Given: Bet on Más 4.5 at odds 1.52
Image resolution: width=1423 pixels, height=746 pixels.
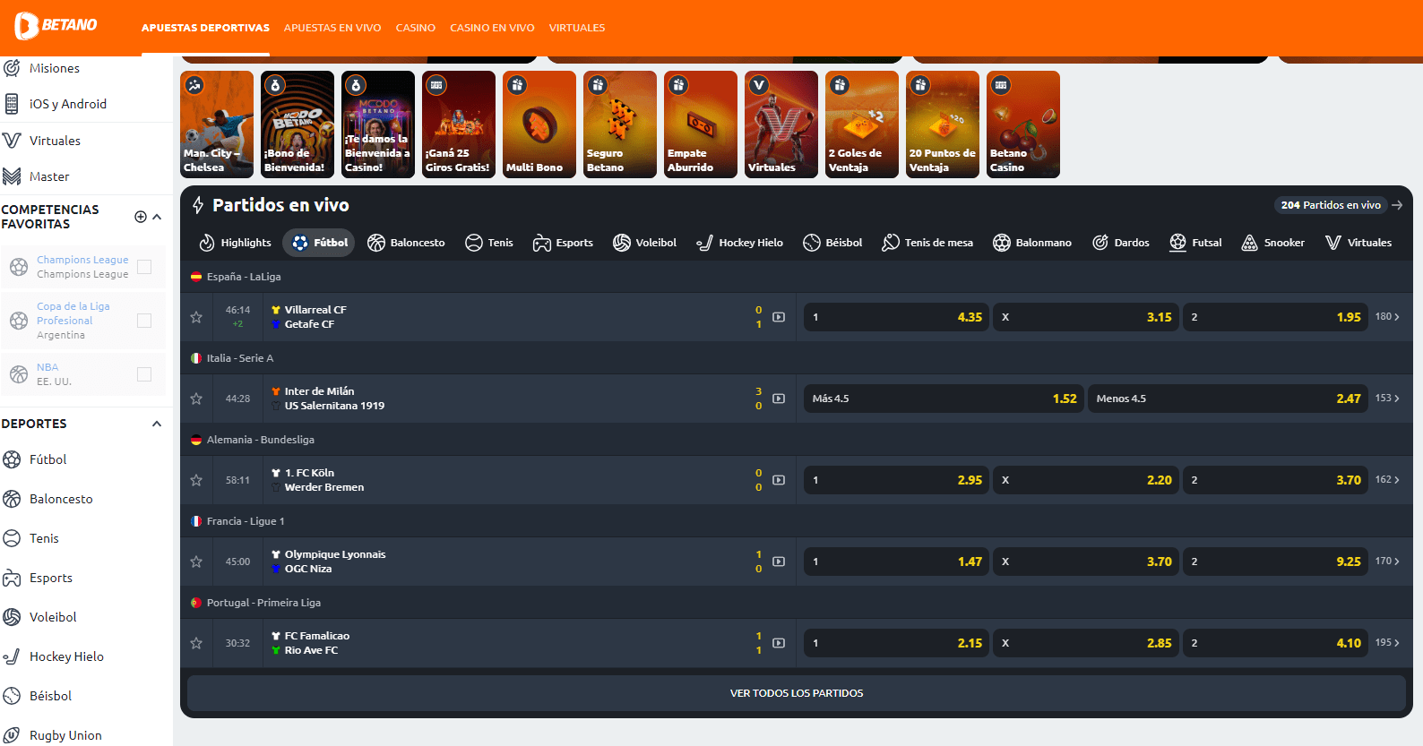Looking at the screenshot, I should [944, 399].
